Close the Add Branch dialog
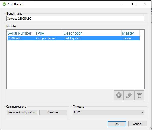This screenshot has width=152, height=130. (145, 4)
